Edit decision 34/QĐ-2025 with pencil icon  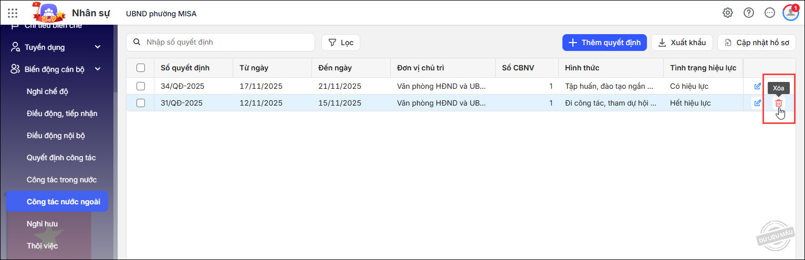pyautogui.click(x=758, y=86)
